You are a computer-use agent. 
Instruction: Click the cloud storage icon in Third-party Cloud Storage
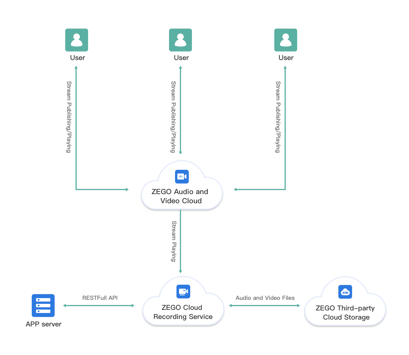click(345, 292)
